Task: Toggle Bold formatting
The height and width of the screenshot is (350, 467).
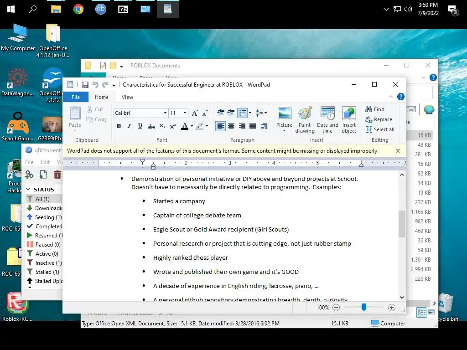Action: click(119, 126)
